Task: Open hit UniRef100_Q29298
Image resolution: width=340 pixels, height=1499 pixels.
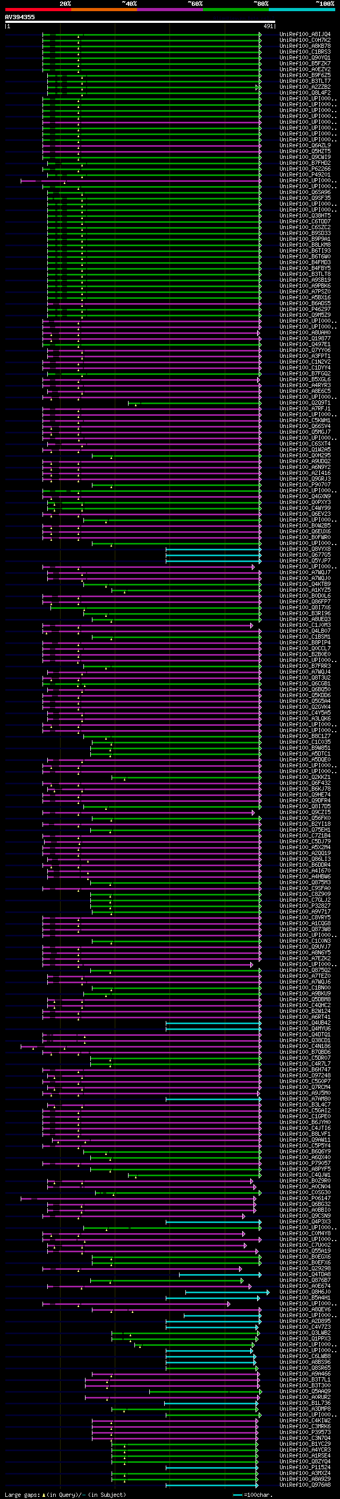Action: pyautogui.click(x=305, y=1268)
